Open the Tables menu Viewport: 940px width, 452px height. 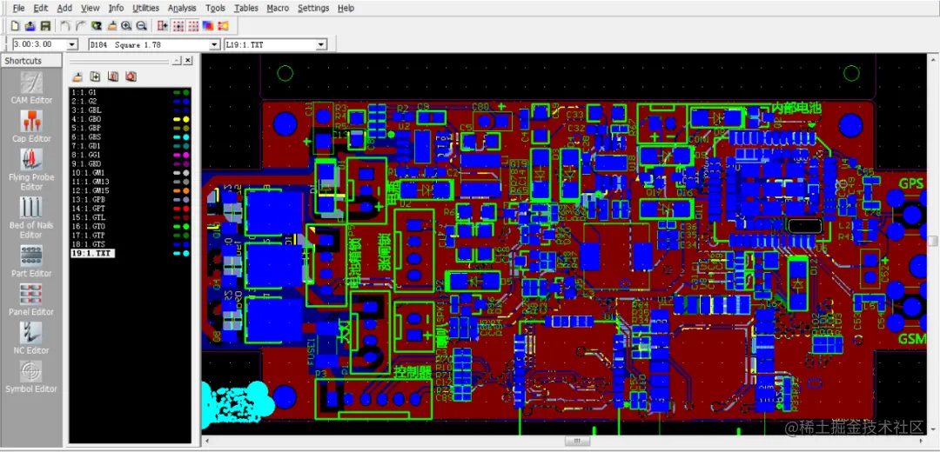(x=245, y=9)
